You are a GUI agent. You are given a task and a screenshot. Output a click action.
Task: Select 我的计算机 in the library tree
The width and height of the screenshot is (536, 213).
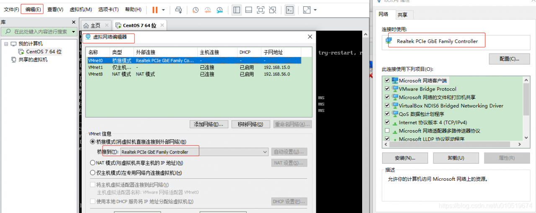[x=31, y=44]
